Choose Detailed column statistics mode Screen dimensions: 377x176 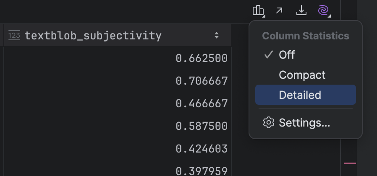click(x=306, y=95)
